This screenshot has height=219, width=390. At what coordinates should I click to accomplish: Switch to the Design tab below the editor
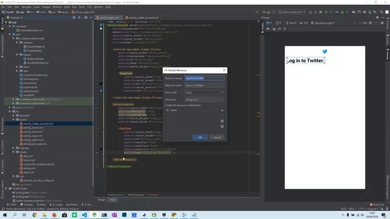(102, 200)
